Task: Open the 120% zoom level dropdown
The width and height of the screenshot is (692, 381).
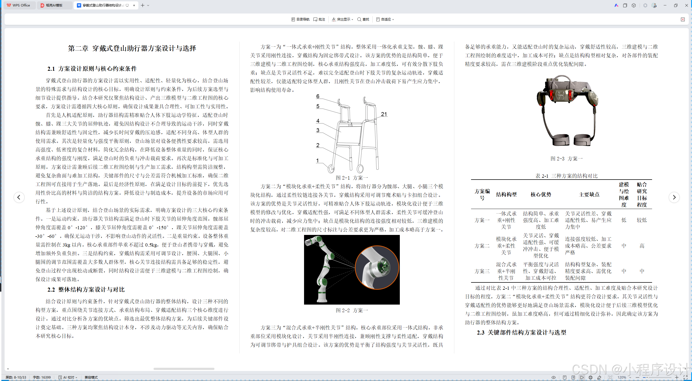Action: coord(624,377)
